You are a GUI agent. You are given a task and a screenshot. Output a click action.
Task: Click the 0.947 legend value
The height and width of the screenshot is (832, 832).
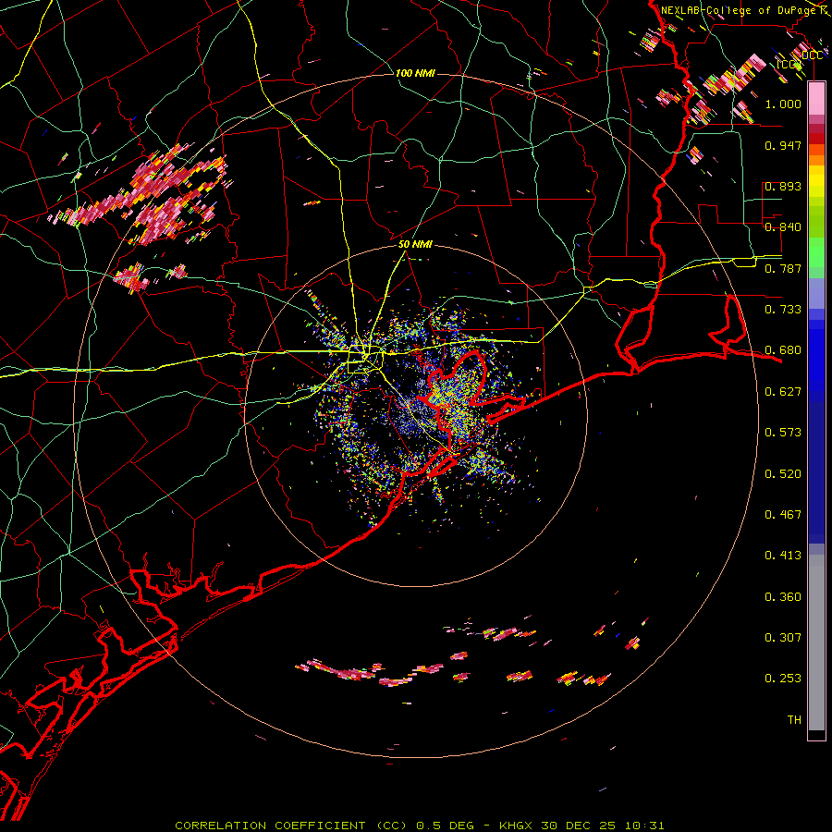point(783,145)
